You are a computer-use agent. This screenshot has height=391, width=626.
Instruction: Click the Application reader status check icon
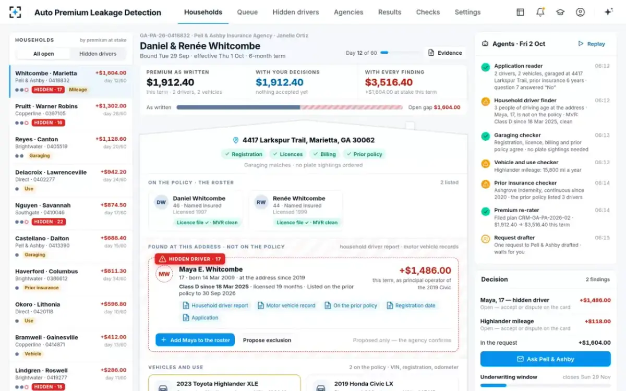pos(485,67)
